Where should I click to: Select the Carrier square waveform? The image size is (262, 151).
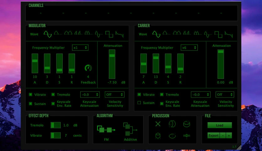tap(218, 34)
